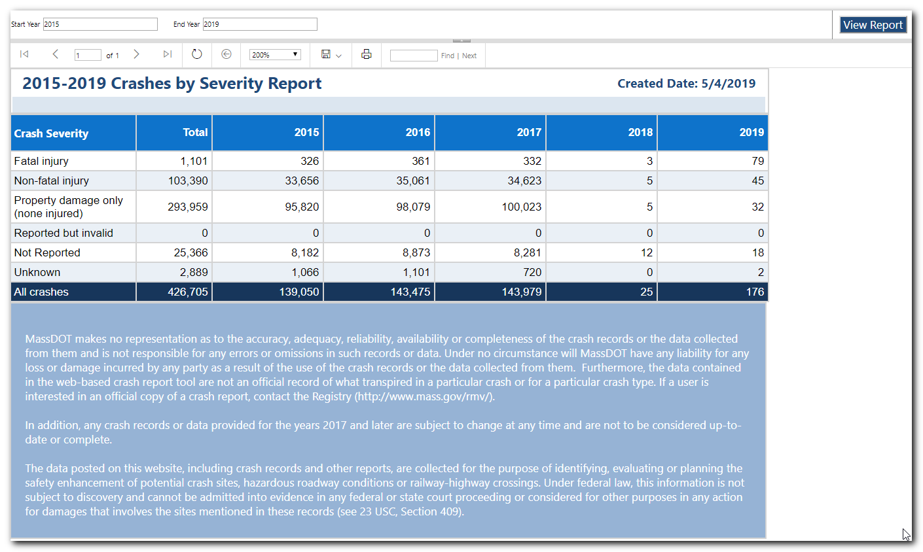Click the Next search link

click(469, 56)
